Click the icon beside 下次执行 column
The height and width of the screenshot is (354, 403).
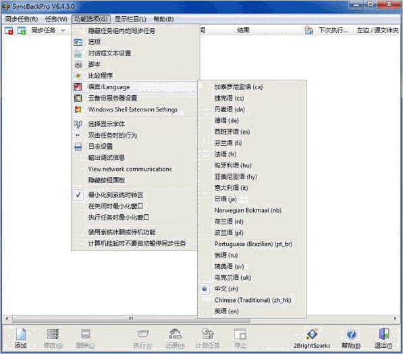point(309,30)
